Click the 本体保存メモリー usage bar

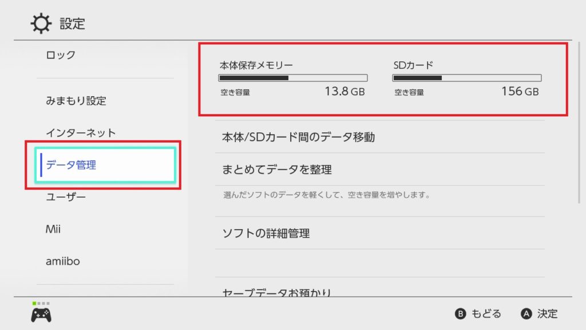tap(293, 78)
